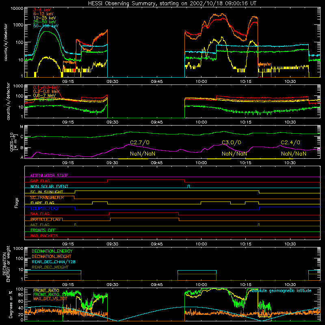Click the C2.7/0 flare annotation
325x325 pixels.
pyautogui.click(x=140, y=143)
